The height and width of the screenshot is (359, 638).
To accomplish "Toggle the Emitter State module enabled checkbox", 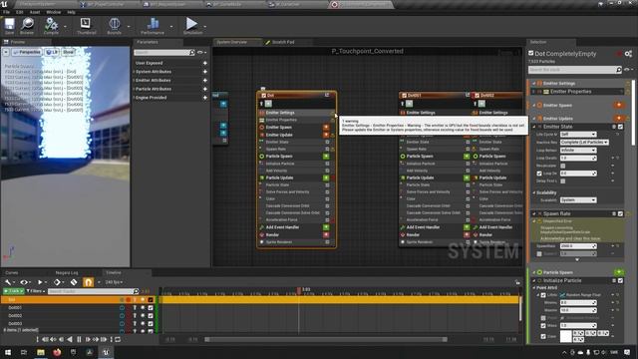I will (620, 127).
